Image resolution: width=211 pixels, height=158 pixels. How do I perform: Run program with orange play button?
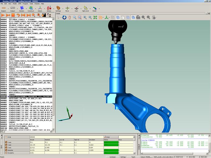(3, 15)
